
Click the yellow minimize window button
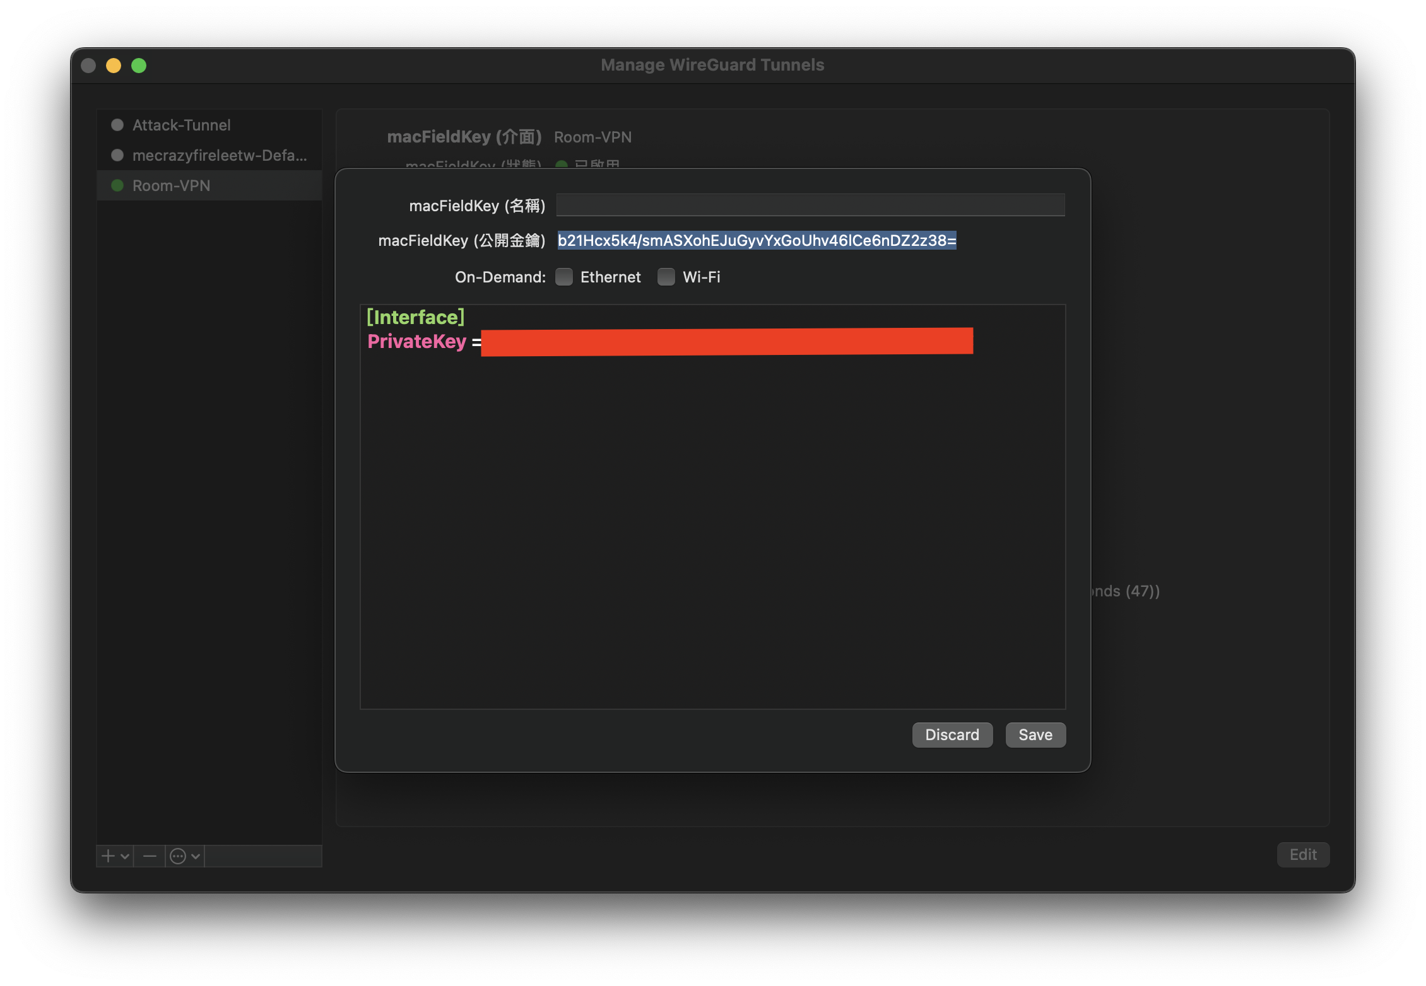(114, 66)
